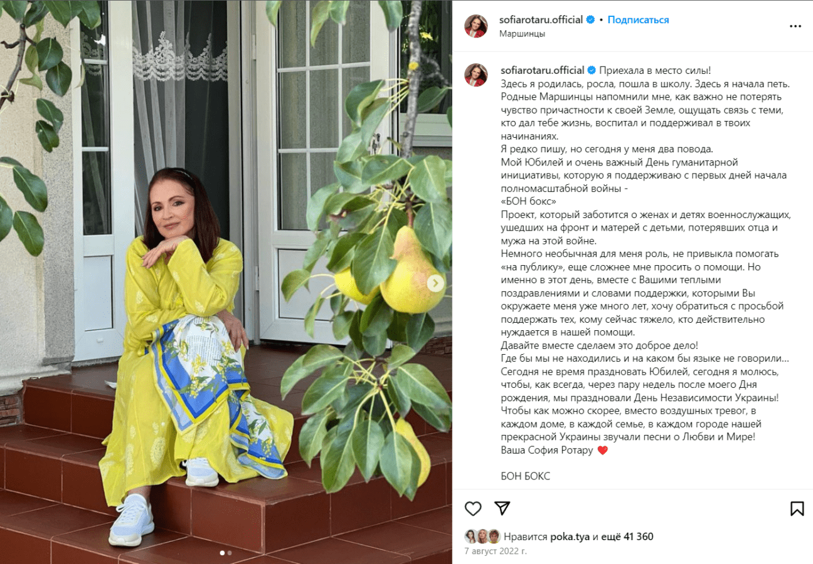Open the poka.tya liker profile
The height and width of the screenshot is (564, 813).
click(570, 537)
